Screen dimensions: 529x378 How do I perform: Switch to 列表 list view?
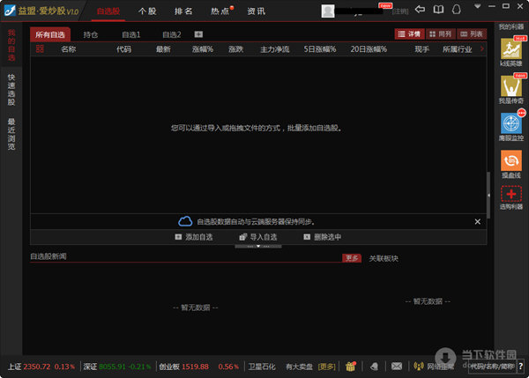tap(472, 34)
